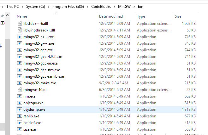Click the mingw32-gcc-4.9.2.exe application icon

20,56
